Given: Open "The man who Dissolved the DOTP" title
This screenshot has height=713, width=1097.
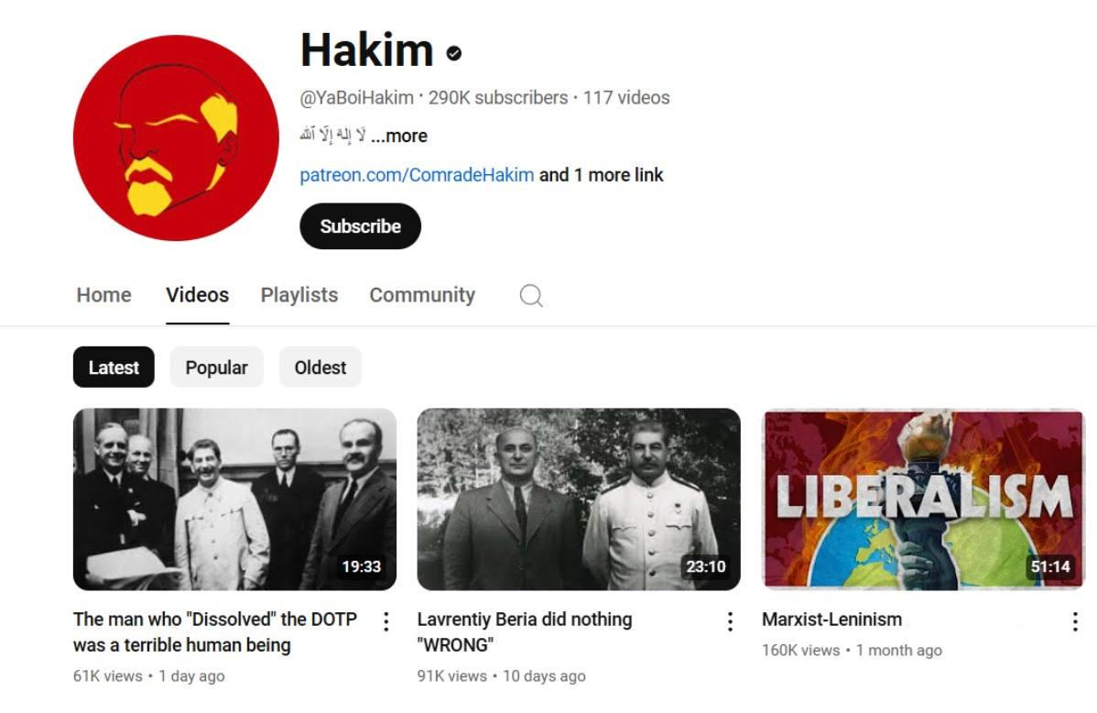Looking at the screenshot, I should click(x=215, y=631).
